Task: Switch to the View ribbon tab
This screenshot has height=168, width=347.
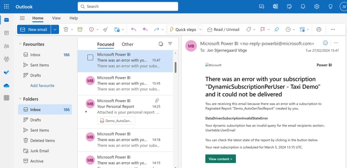Action: pos(56,18)
